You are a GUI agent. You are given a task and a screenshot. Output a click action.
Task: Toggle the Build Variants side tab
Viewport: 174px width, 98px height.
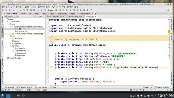[x=3, y=78]
